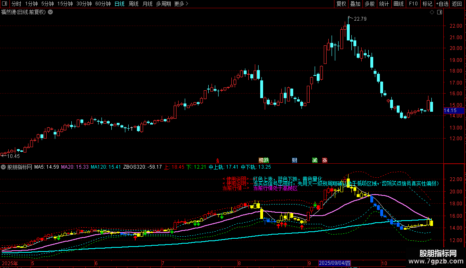This screenshot has width=466, height=268.
Task: Click the 涨 event marker
Action: point(325,160)
